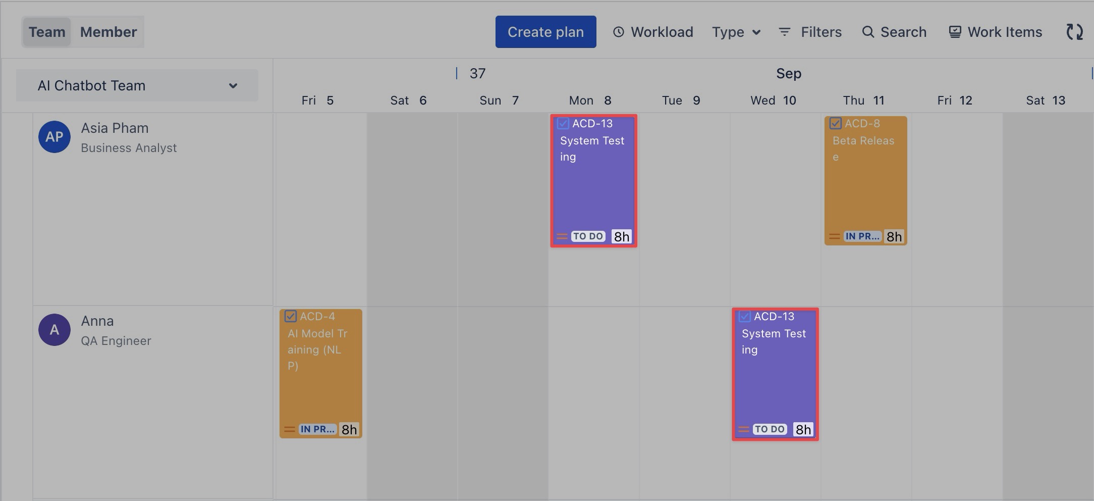Click the Work Items panel icon

[x=955, y=32]
